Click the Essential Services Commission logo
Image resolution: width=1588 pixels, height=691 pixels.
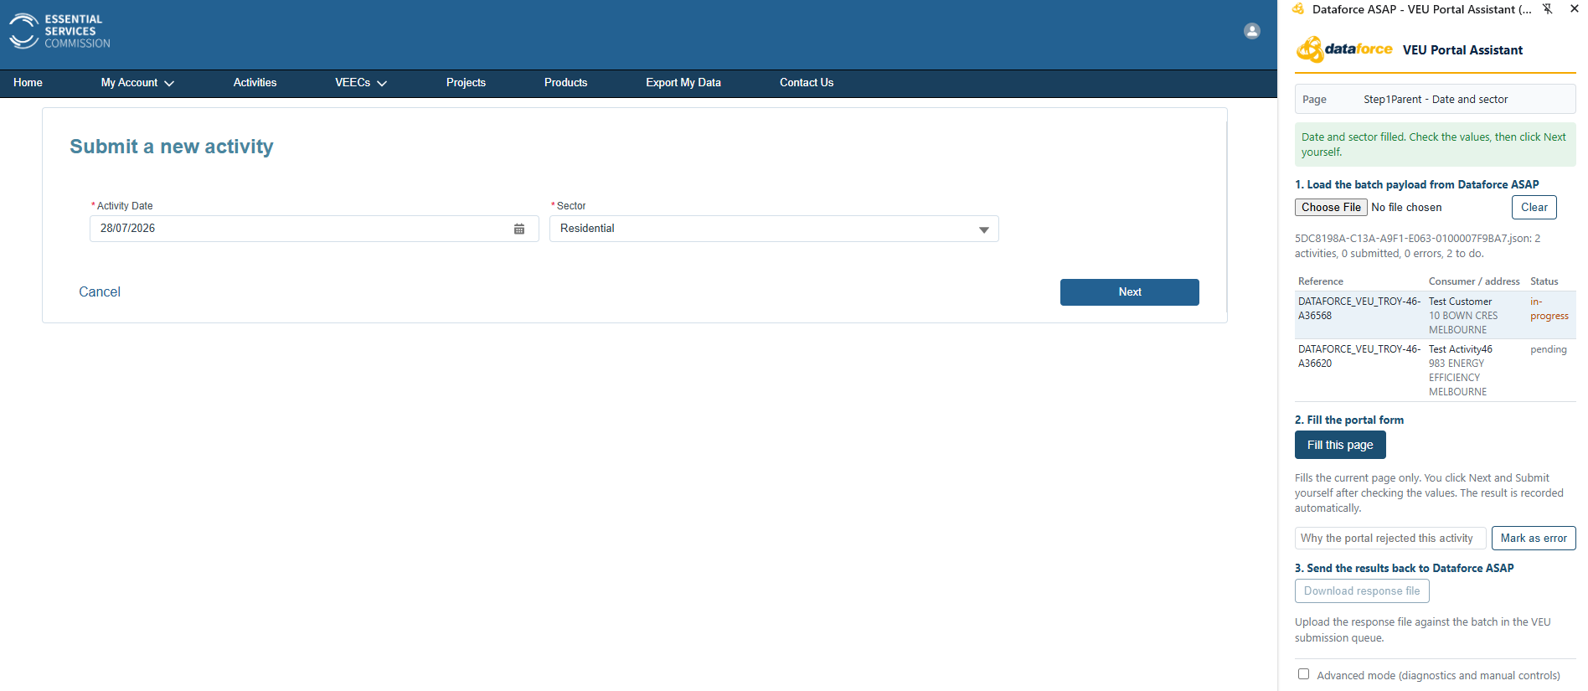click(x=59, y=31)
